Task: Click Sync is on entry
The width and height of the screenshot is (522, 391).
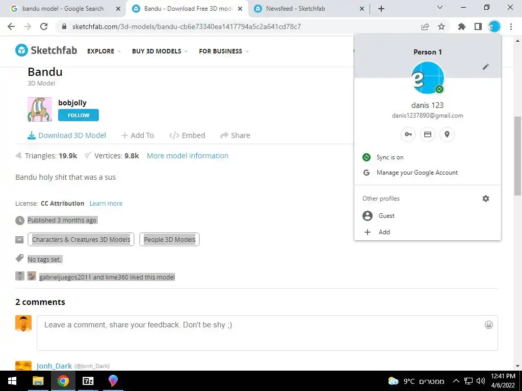Action: click(x=428, y=157)
